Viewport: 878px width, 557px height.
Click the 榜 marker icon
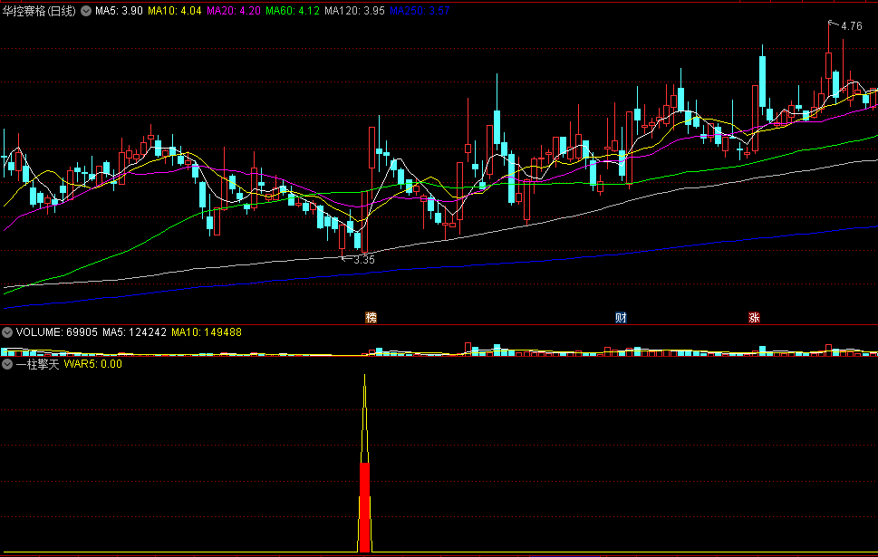(x=371, y=317)
